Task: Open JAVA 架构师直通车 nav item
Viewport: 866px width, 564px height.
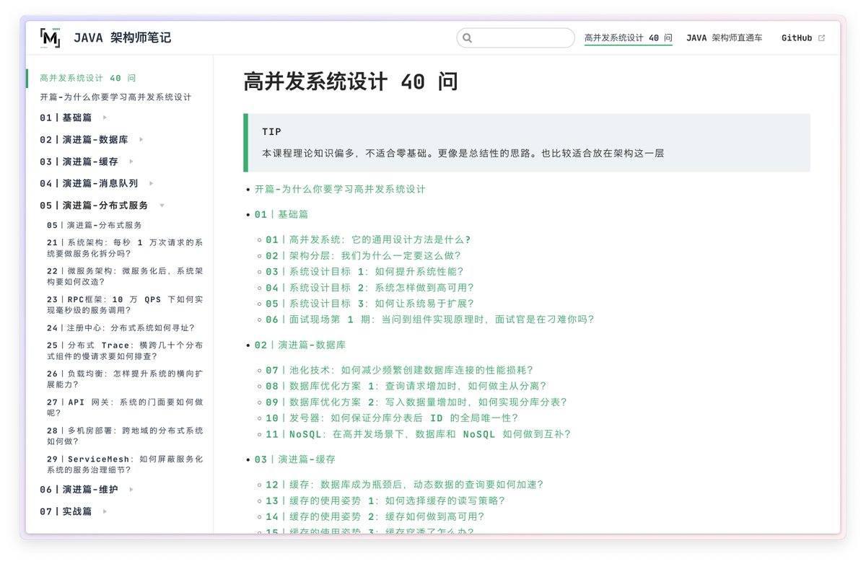Action: pos(724,38)
